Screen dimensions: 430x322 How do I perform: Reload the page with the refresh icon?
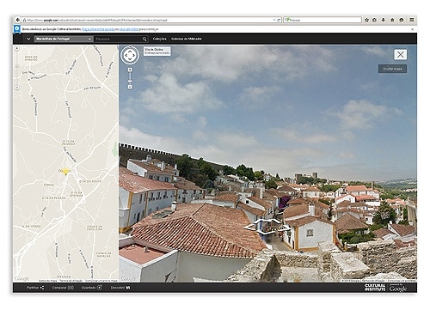279,20
